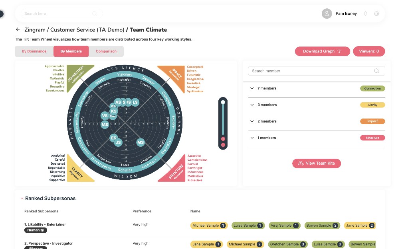Image resolution: width=400 pixels, height=249 pixels.
Task: Select the KS member bubble
Action: point(113,111)
